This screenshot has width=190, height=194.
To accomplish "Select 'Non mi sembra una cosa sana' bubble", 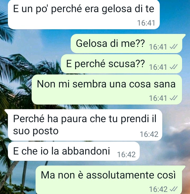I will 107,89.
